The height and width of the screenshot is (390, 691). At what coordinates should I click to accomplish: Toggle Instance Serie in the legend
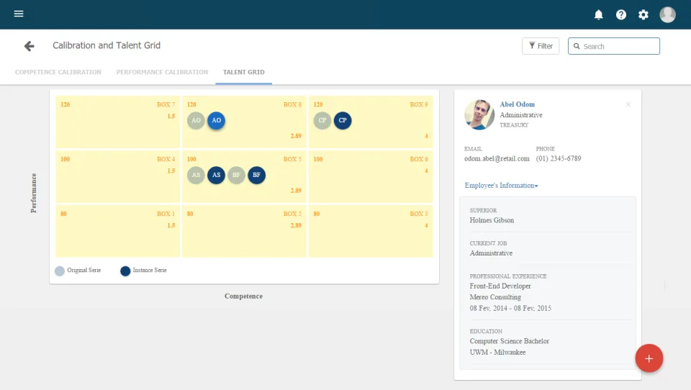pyautogui.click(x=144, y=271)
